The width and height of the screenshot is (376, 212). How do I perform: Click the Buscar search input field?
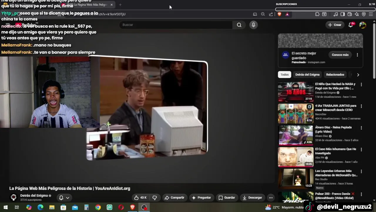pyautogui.click(x=176, y=25)
